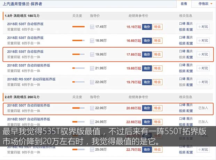
Task: Open 口碑 for RS 535T 自动四驱拓界版
Action: click(182, 79)
